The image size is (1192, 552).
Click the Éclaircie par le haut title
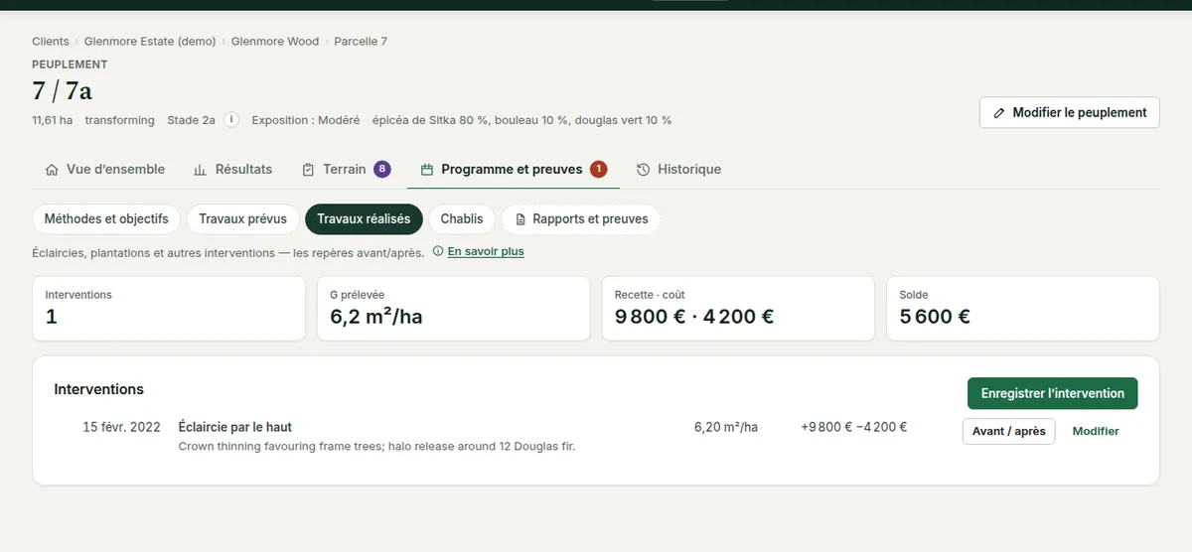[235, 427]
